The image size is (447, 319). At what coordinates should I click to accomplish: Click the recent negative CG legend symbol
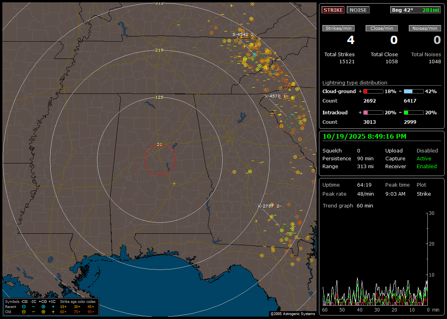[x=24, y=306]
